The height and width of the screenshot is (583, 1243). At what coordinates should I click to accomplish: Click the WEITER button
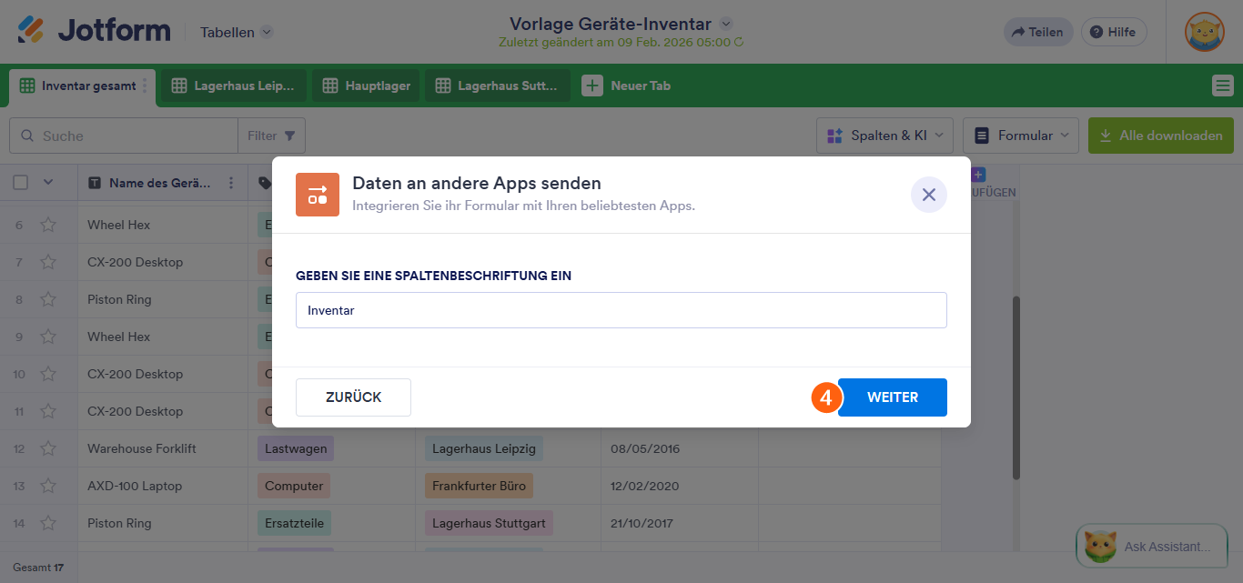(892, 397)
